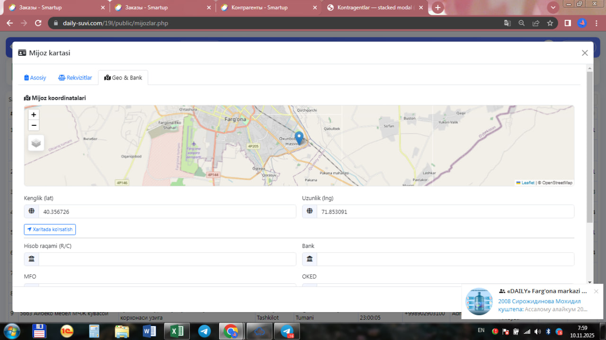Focus the Hisob raqami (R/C) field
The height and width of the screenshot is (340, 606).
[x=167, y=259]
